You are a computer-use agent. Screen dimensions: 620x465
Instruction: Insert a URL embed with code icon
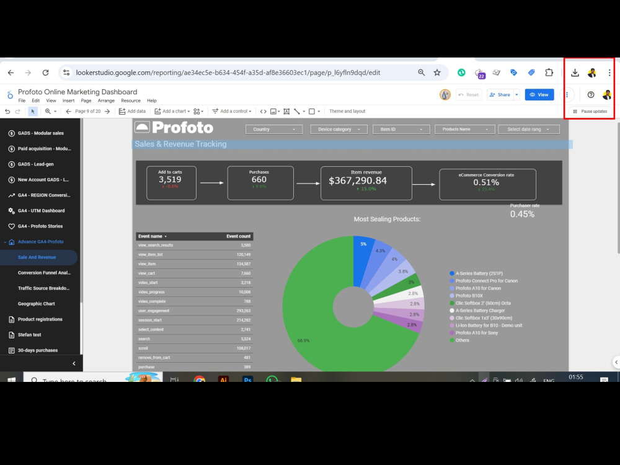[263, 112]
